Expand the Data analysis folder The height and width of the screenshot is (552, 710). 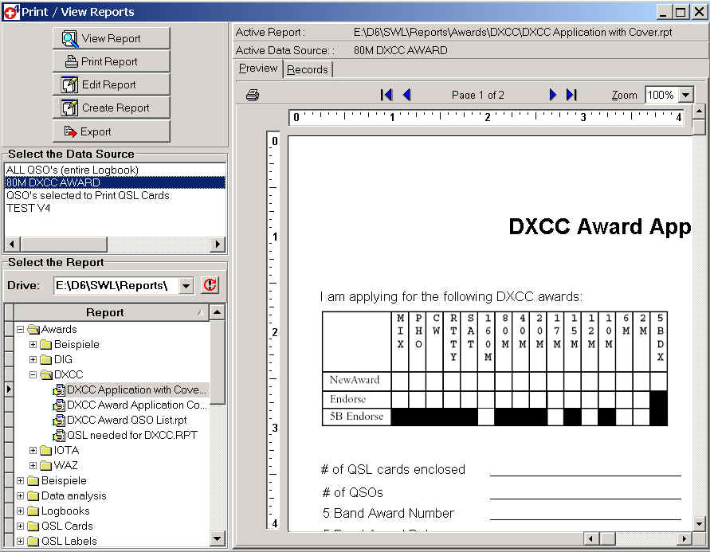tap(21, 496)
